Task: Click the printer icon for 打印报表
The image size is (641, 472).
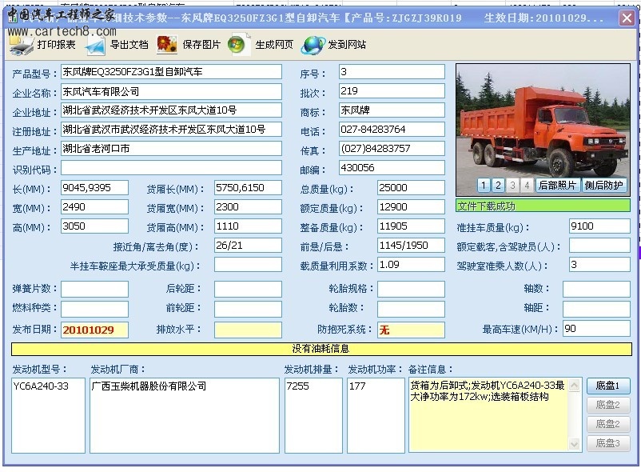Action: tap(22, 46)
